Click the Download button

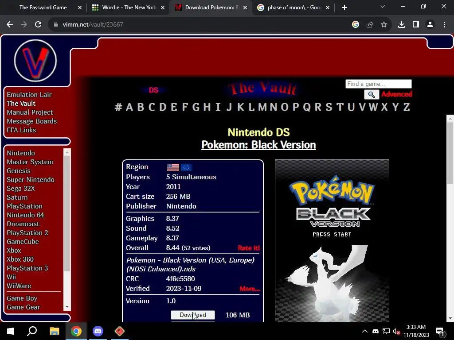pyautogui.click(x=193, y=315)
